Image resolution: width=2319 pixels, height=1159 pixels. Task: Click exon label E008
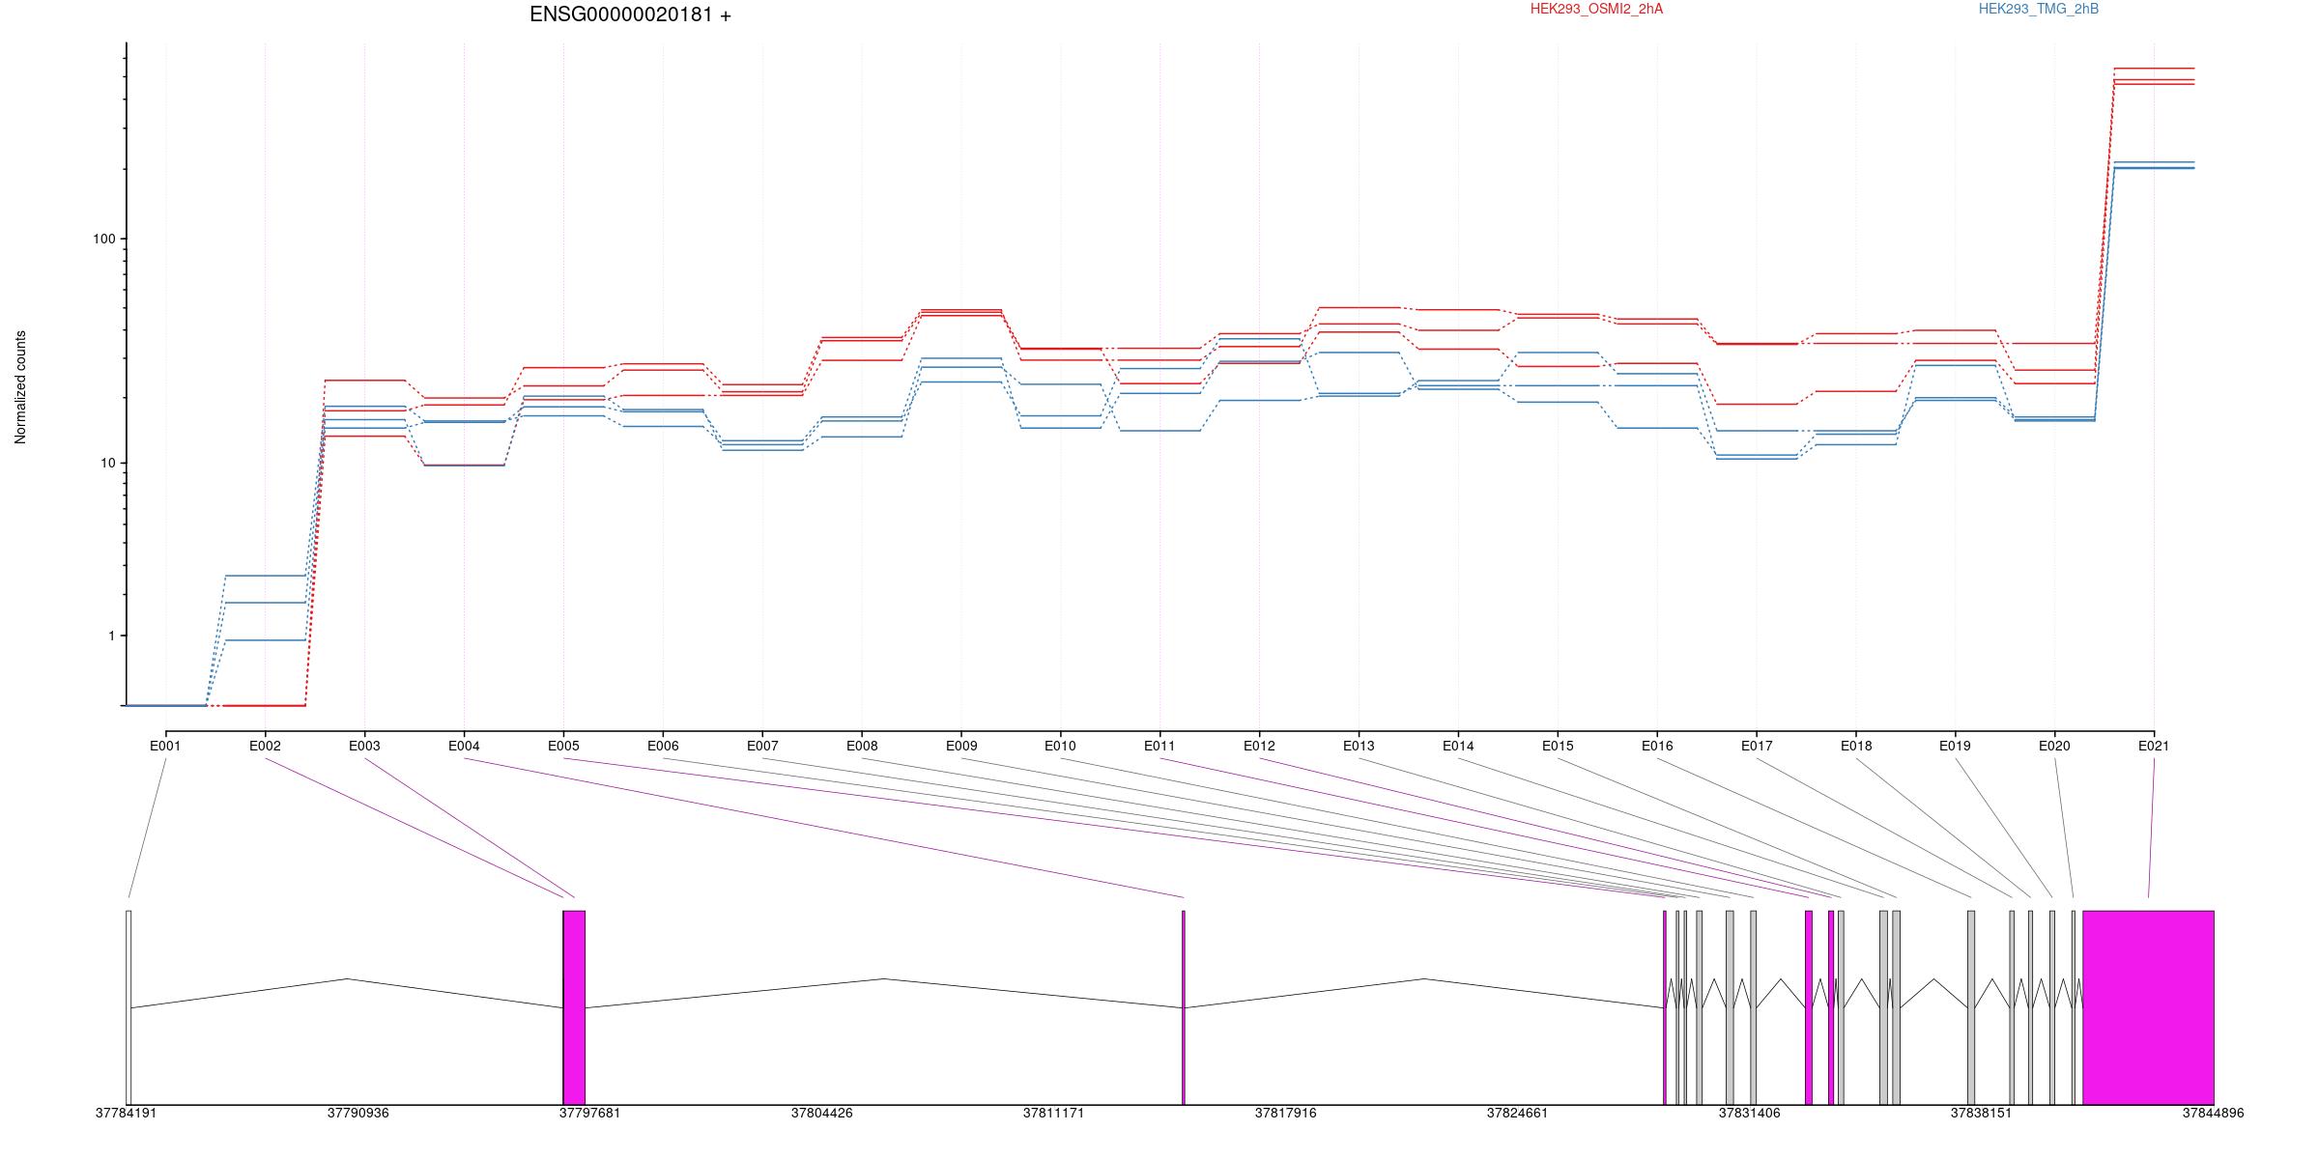click(x=862, y=746)
